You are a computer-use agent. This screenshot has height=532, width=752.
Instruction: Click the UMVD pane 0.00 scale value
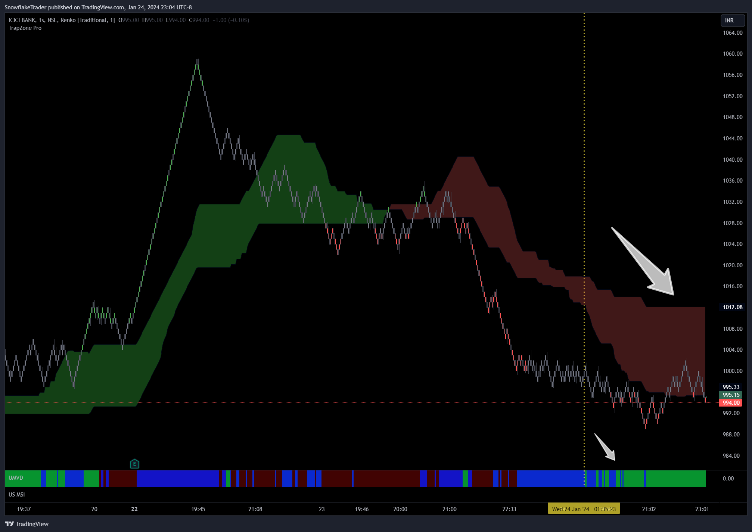(728, 479)
